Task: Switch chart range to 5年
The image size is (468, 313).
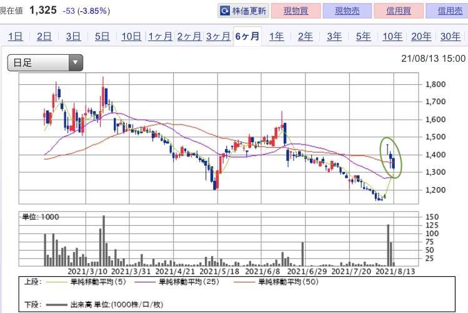Action: 363,36
